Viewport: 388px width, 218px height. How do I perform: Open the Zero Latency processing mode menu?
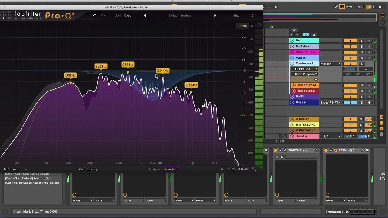coord(88,169)
